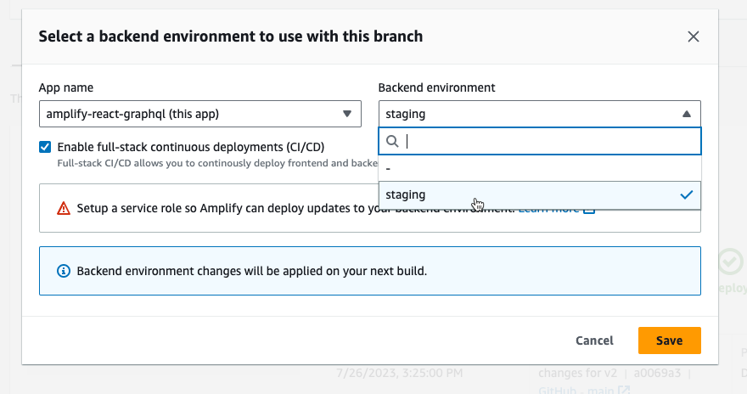This screenshot has height=394, width=747.
Task: Disable full-stack continuous deployments checkbox
Action: (45, 147)
